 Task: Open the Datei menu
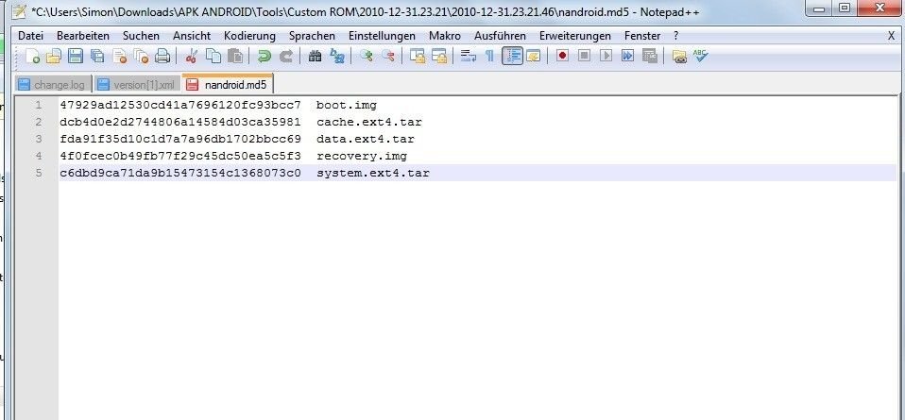coord(30,36)
